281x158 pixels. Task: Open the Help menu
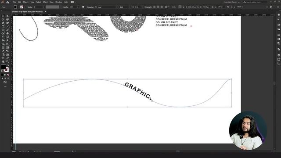pyautogui.click(x=66, y=2)
